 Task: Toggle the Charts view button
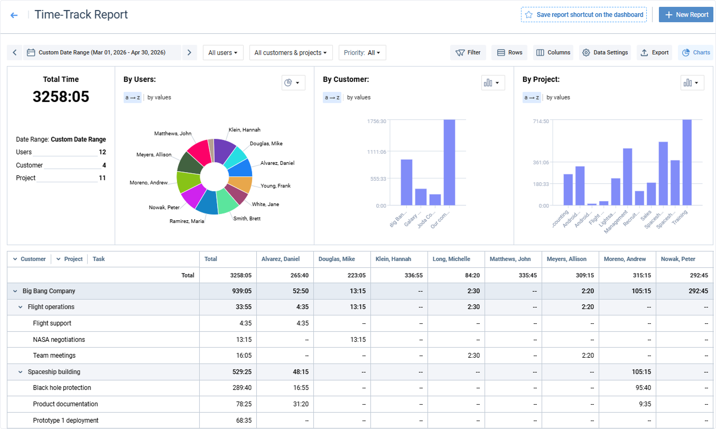[695, 52]
